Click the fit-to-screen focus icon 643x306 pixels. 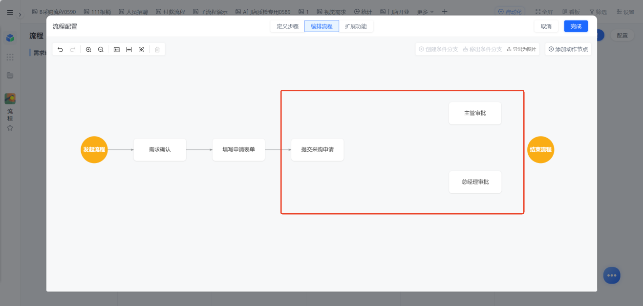[x=141, y=49]
